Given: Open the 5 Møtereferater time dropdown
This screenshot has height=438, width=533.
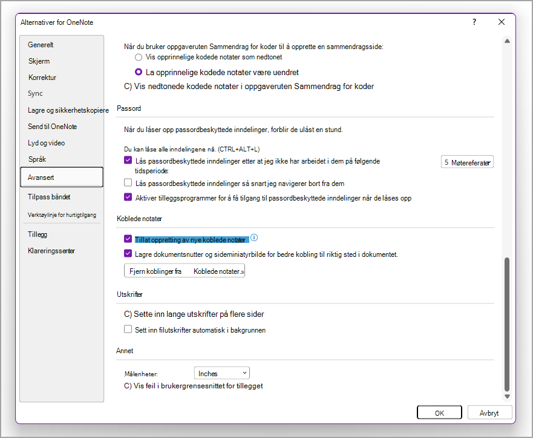Looking at the screenshot, I should (x=467, y=162).
